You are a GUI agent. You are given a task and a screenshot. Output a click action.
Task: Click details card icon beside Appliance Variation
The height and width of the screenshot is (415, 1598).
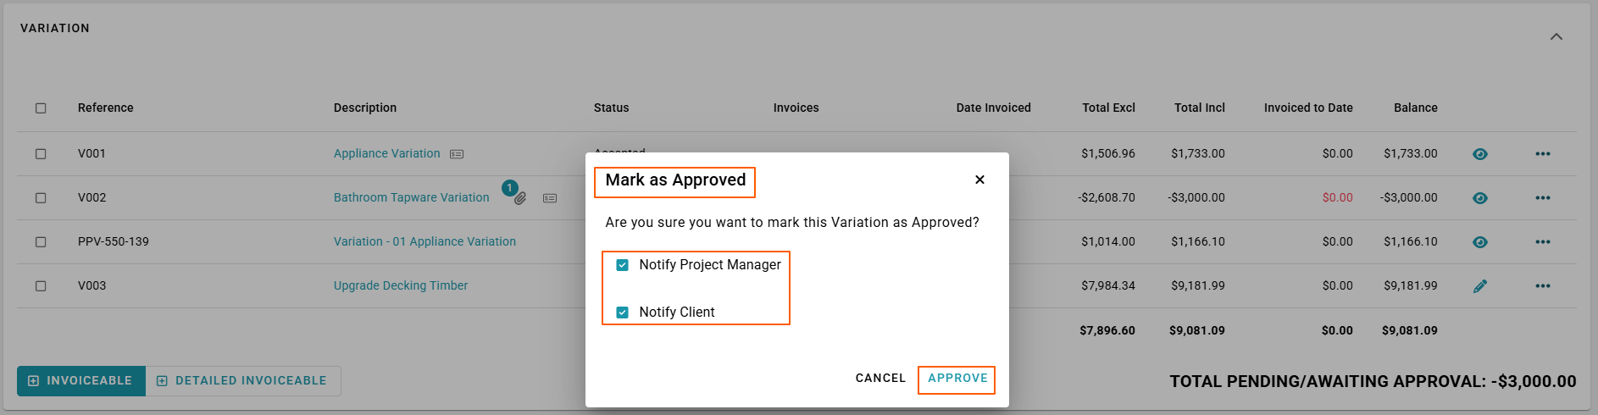[457, 154]
